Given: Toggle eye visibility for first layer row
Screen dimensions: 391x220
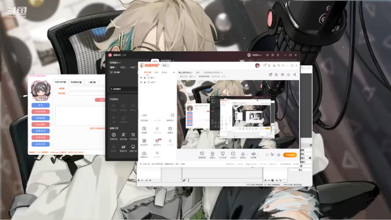Looking at the screenshot, I should coord(141,78).
